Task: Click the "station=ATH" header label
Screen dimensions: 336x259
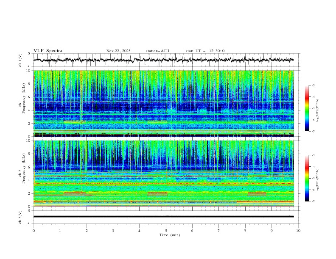Action: pos(157,51)
